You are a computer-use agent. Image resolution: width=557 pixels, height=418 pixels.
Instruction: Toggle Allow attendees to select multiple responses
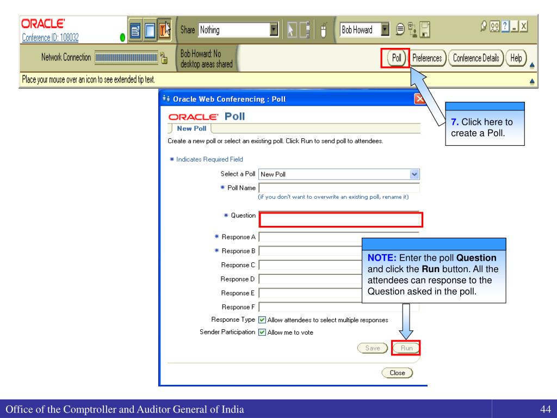click(262, 320)
